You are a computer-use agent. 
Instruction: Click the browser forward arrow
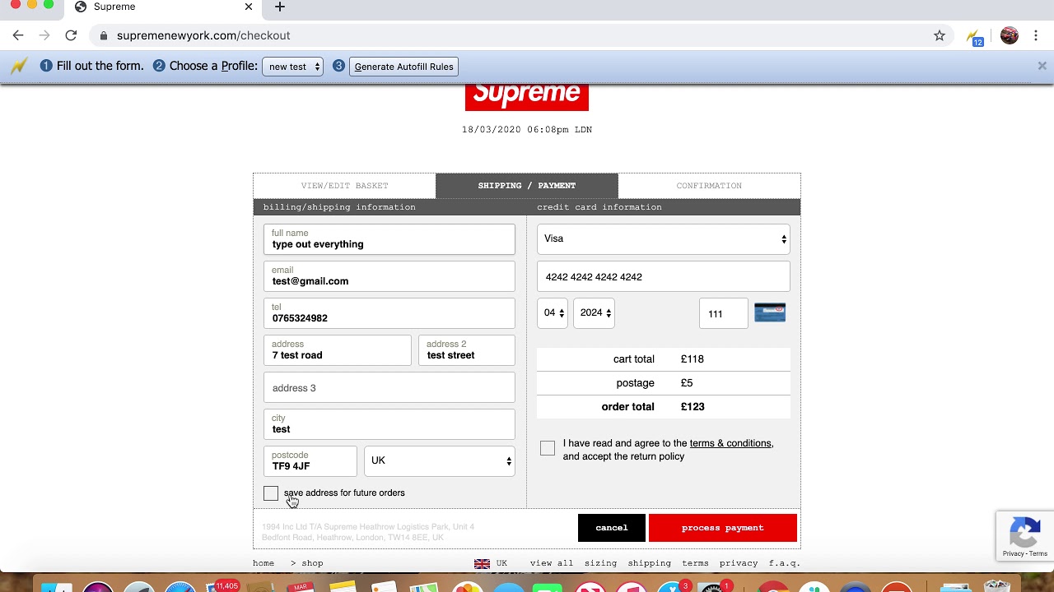point(44,35)
